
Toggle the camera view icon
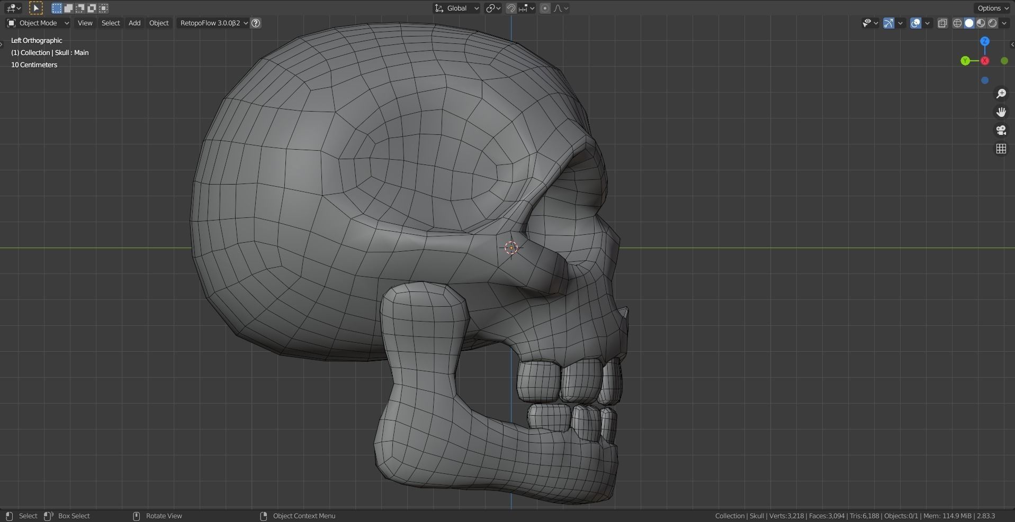tap(1001, 130)
